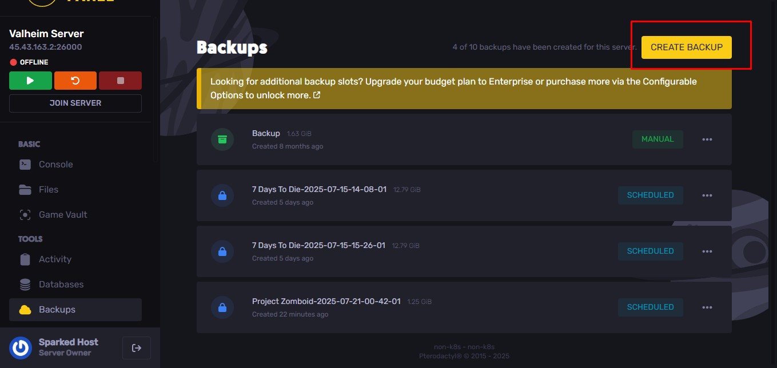777x368 pixels.
Task: Click lock icon for Project Zomboid backup
Action: point(222,307)
